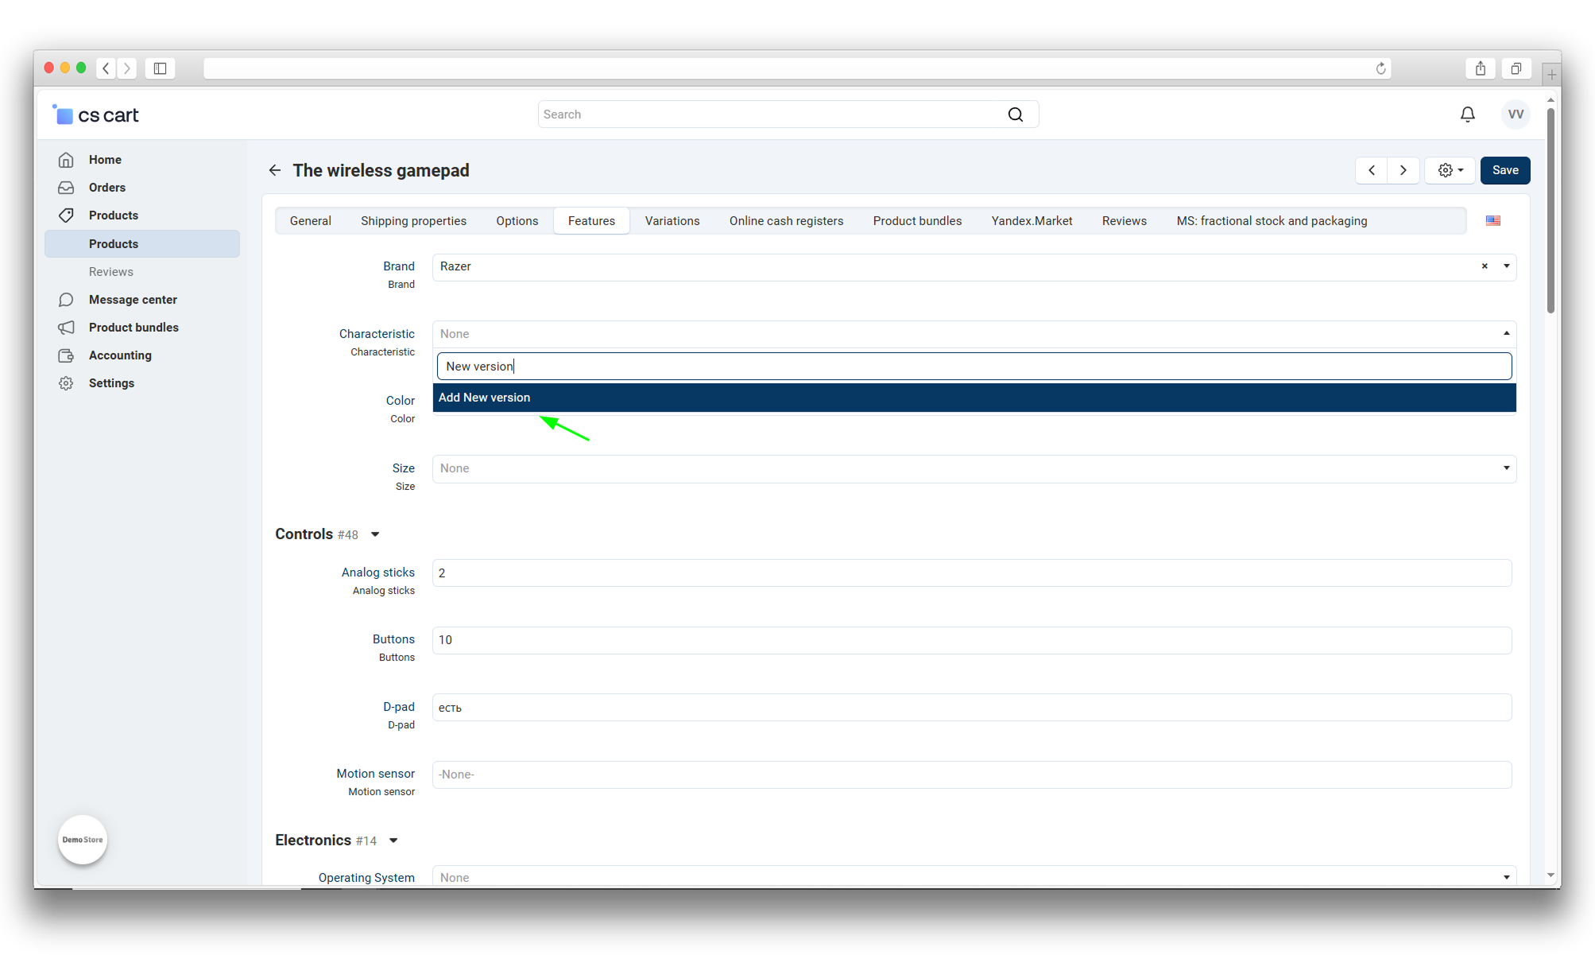Click the Demo Store round badge
This screenshot has width=1595, height=955.
[83, 840]
